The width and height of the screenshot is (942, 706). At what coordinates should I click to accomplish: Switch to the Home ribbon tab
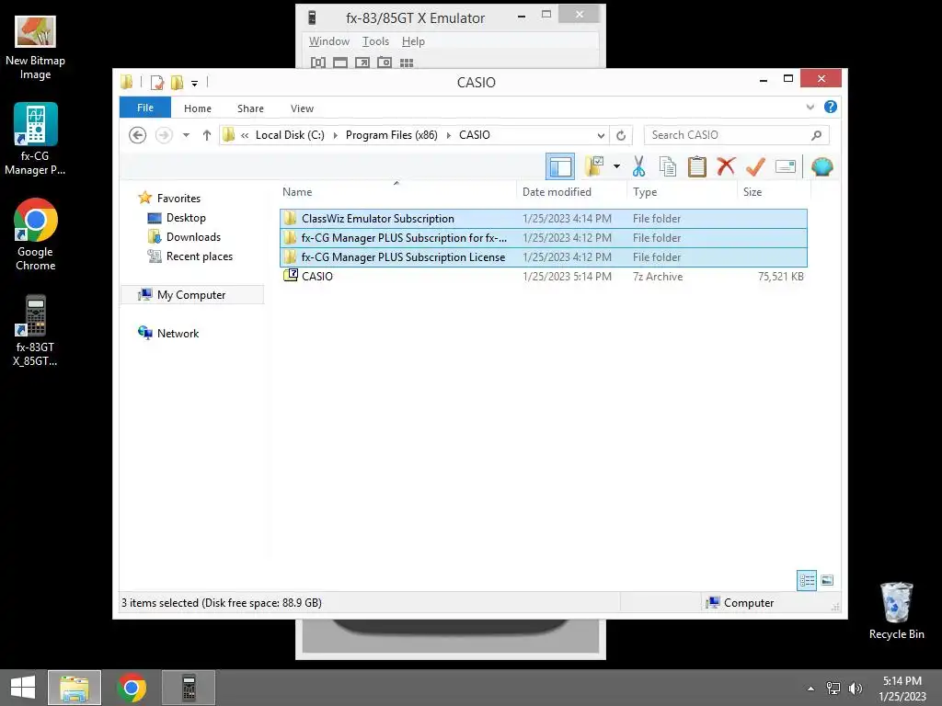[x=198, y=108]
